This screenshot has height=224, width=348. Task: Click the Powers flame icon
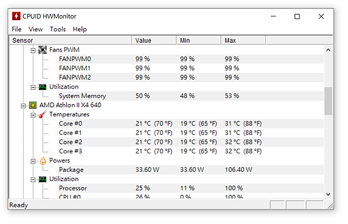tap(42, 161)
